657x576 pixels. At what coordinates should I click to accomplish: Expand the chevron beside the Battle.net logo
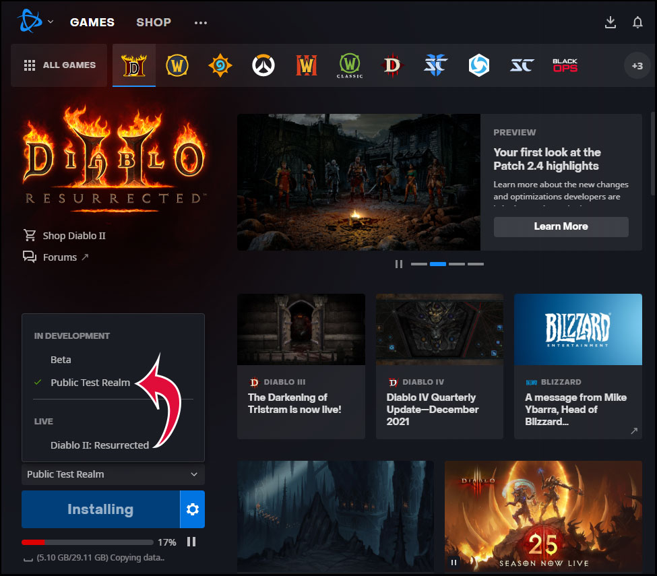coord(51,22)
